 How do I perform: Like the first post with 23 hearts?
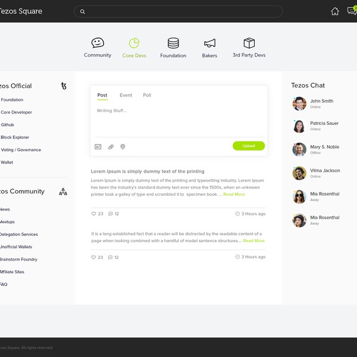click(x=93, y=214)
